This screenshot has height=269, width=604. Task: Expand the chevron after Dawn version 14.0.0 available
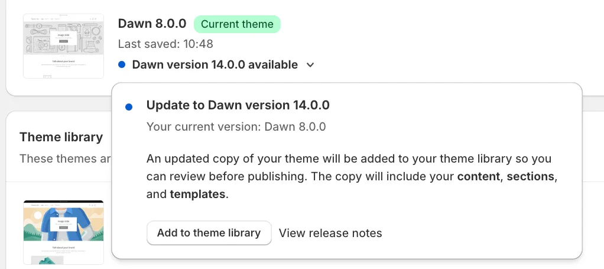click(310, 65)
